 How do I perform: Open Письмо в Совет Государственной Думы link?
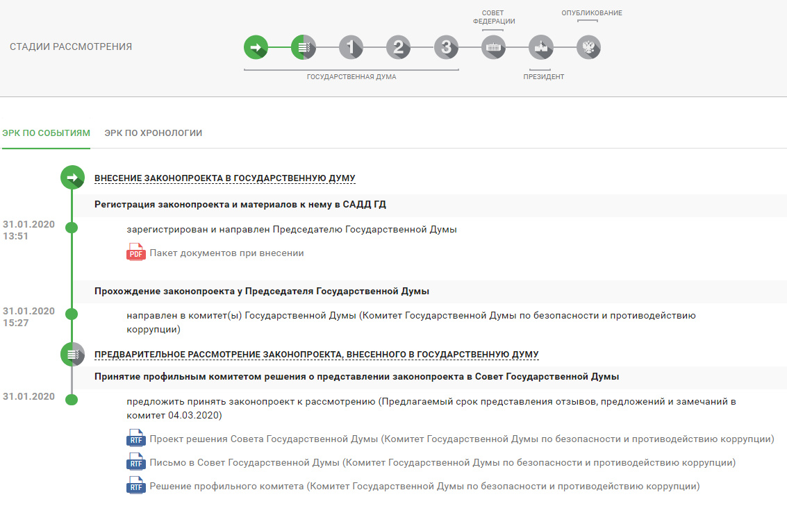click(x=442, y=463)
